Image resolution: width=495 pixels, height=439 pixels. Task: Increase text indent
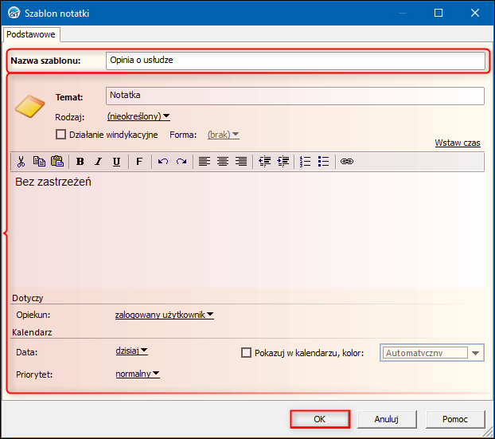pos(283,162)
